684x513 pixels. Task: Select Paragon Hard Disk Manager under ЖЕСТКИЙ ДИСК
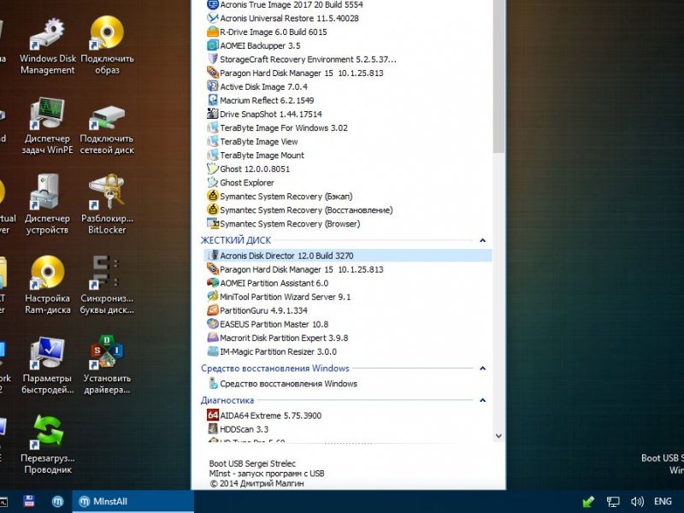295,269
